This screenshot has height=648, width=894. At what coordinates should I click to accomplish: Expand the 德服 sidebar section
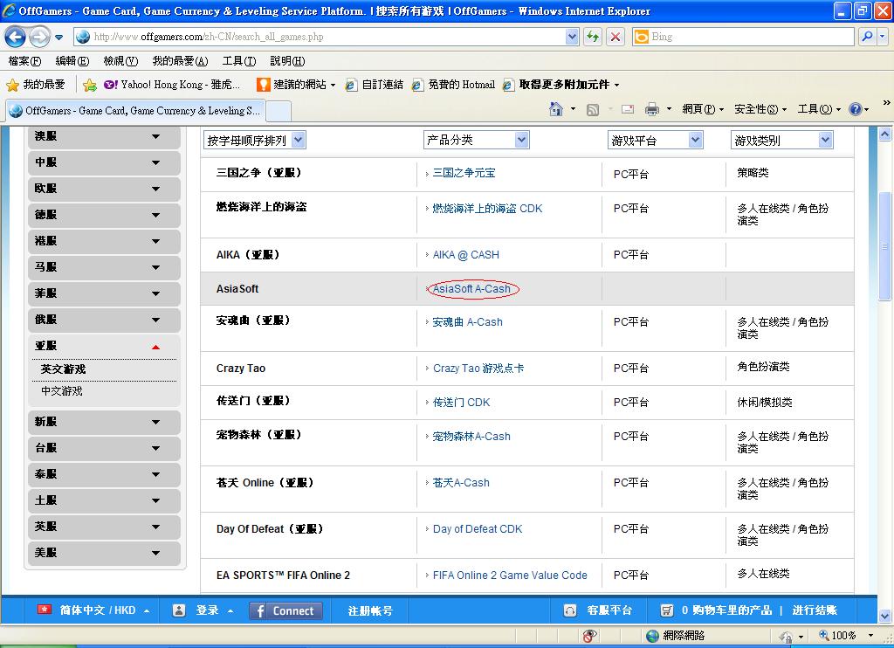(x=105, y=215)
